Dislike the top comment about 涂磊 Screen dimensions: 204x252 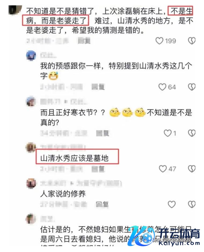click(192, 41)
